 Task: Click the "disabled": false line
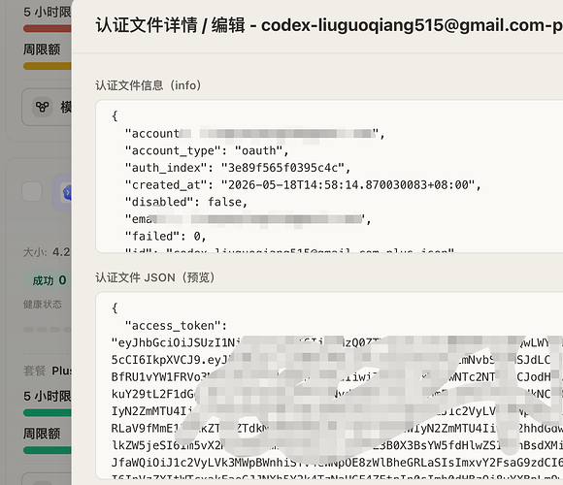point(186,202)
